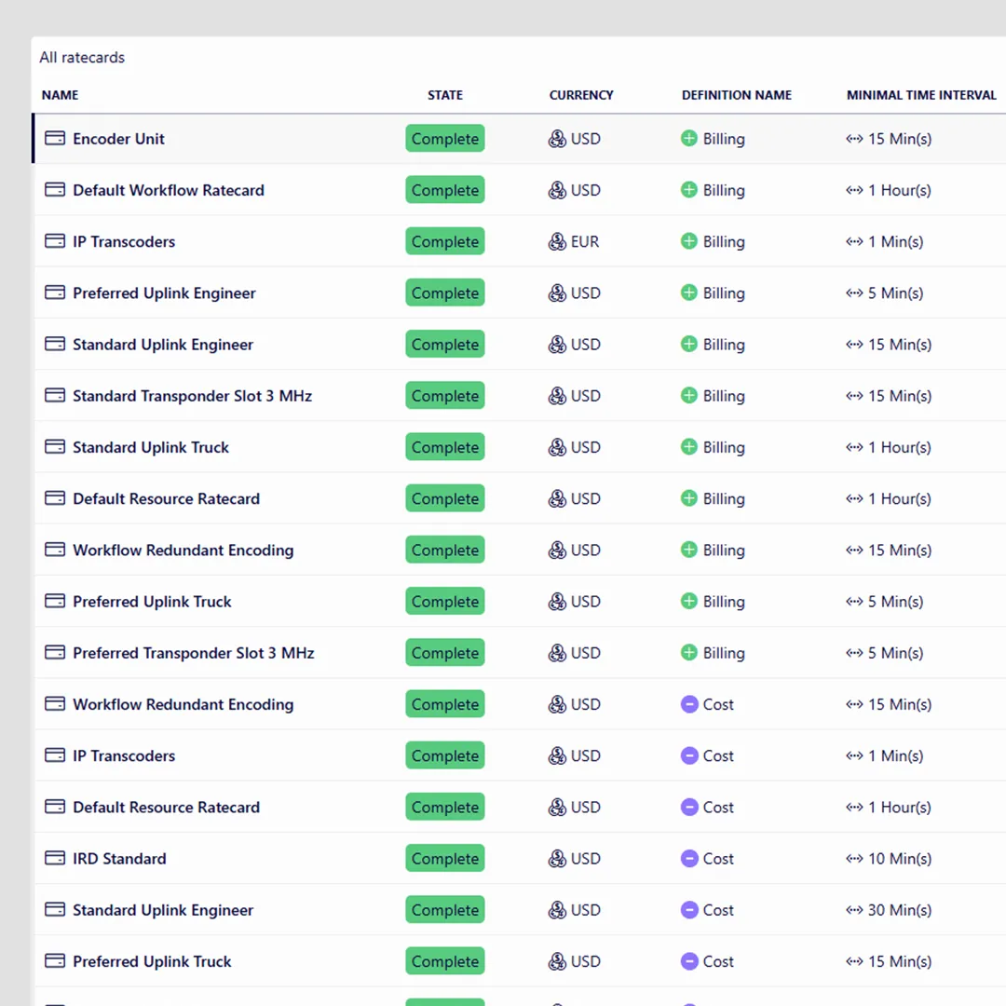Click the 10 Min(s) interval value
The image size is (1006, 1006).
point(900,859)
